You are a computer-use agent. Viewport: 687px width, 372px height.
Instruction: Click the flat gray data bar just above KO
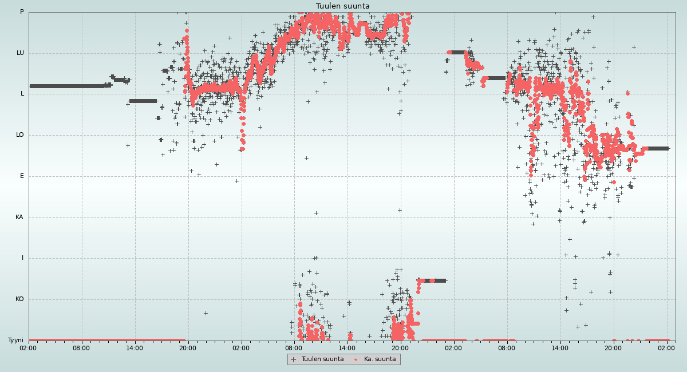click(x=432, y=280)
